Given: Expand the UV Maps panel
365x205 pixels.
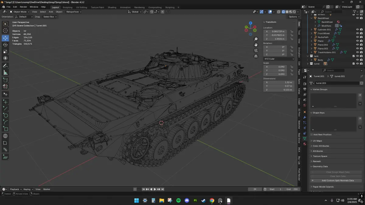Looking at the screenshot, I should (317, 141).
